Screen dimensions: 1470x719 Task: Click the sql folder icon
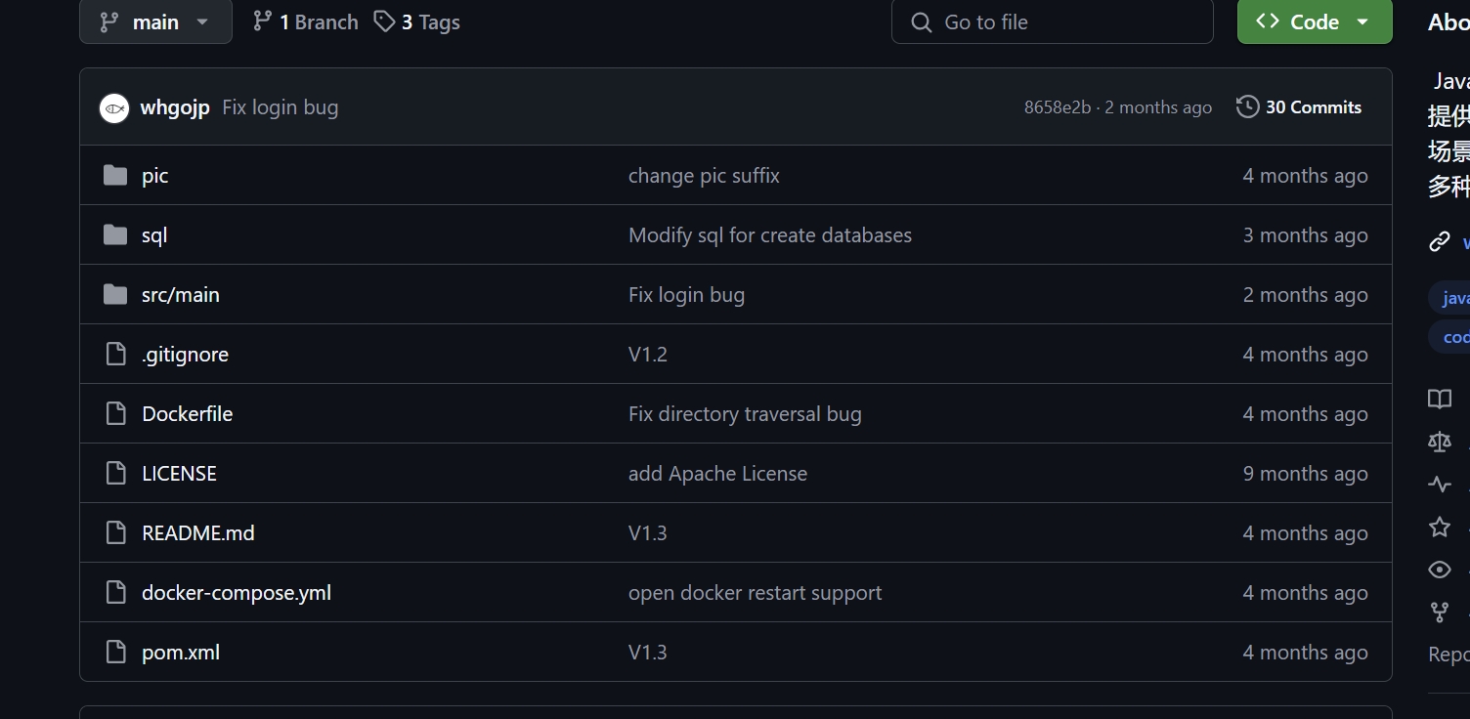point(115,235)
